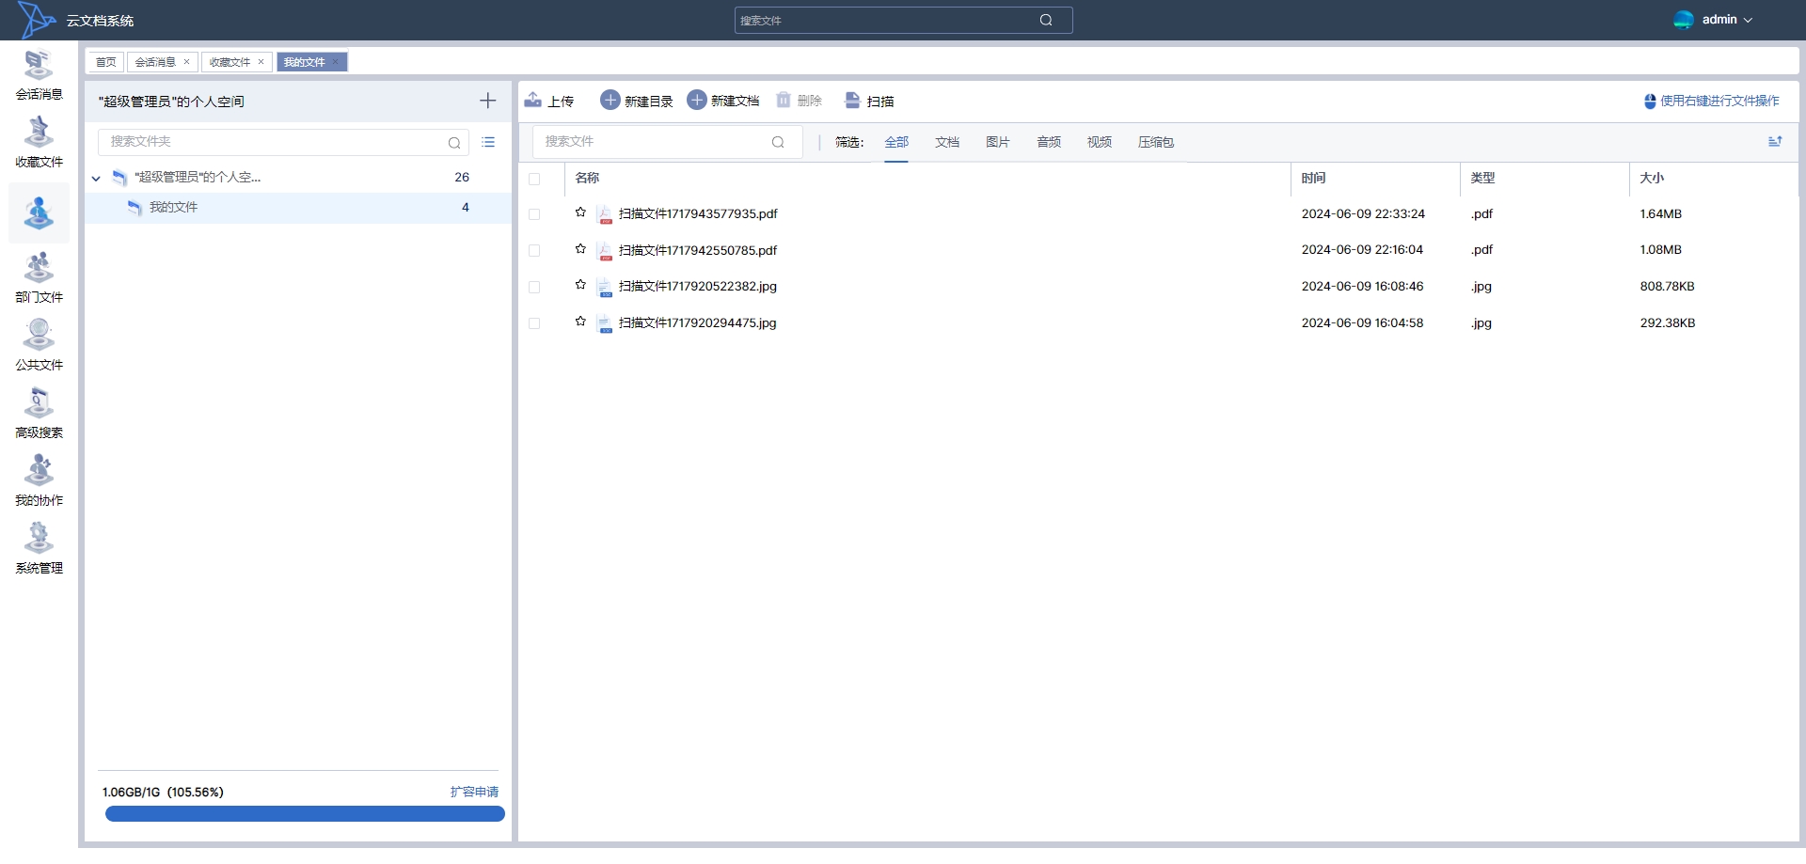Check the box for 扫描文件1717942550785.pdf
The image size is (1806, 864).
point(534,251)
